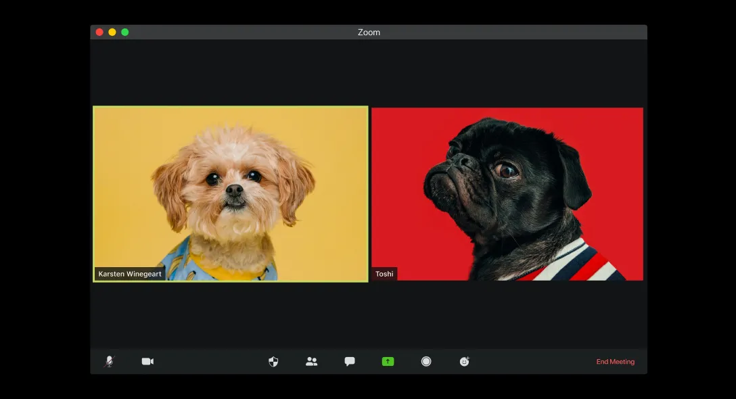Open the Security shield options
This screenshot has height=399, width=736.
point(273,361)
